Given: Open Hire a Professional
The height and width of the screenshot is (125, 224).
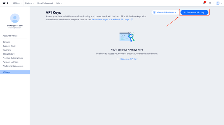Looking at the screenshot, I should pos(45,3).
